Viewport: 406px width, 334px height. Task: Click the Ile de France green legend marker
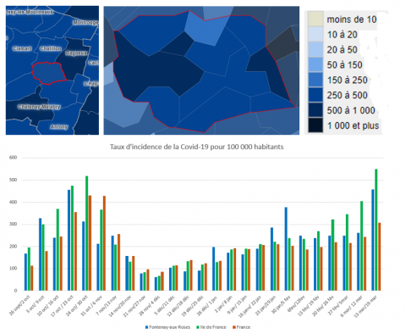point(198,327)
